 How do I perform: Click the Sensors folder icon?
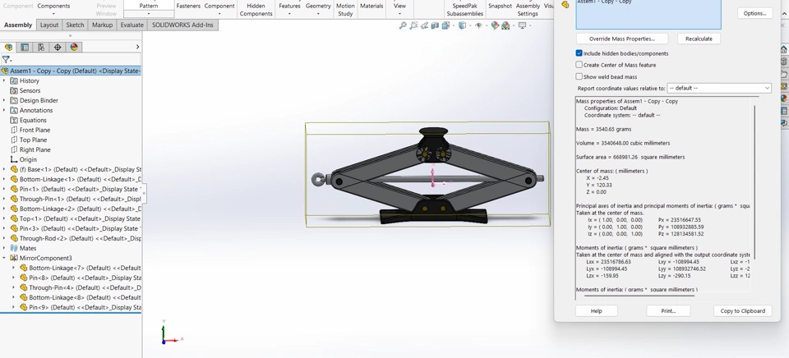tap(14, 90)
